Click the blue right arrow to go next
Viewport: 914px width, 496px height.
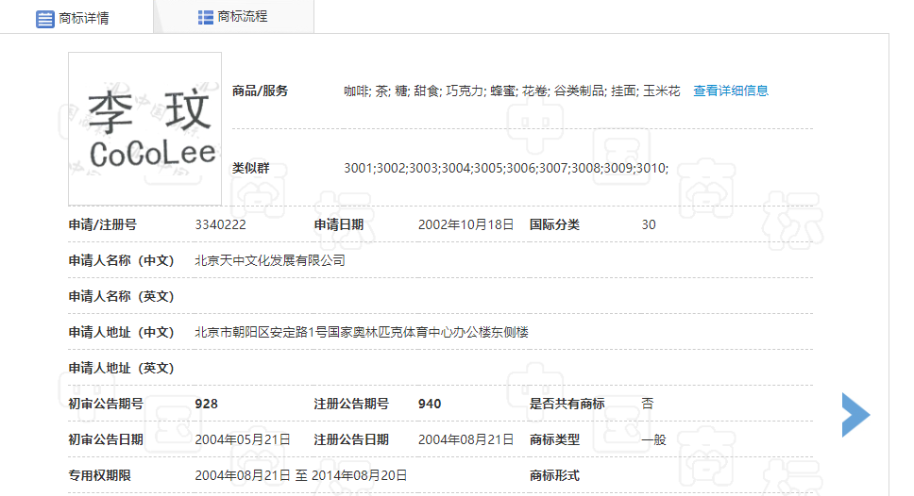pyautogui.click(x=855, y=415)
